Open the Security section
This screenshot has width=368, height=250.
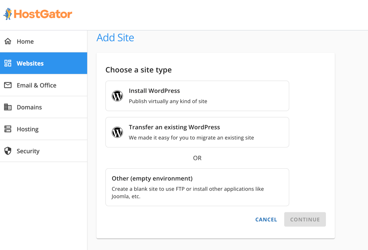coord(43,151)
